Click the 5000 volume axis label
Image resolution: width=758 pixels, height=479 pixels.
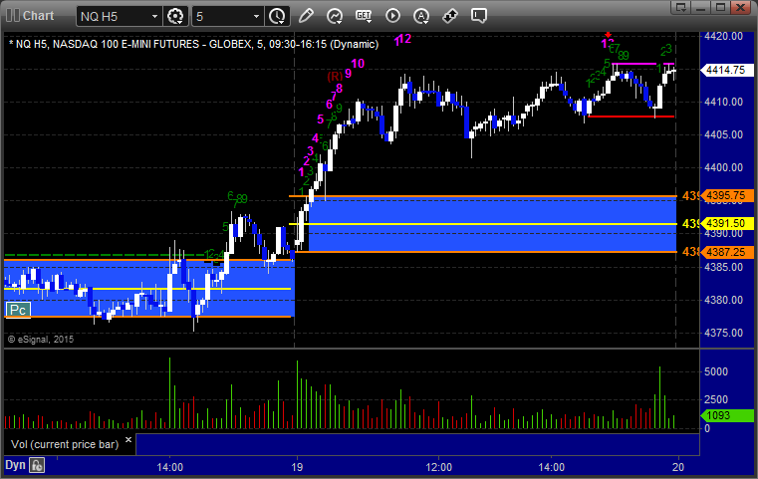716,371
